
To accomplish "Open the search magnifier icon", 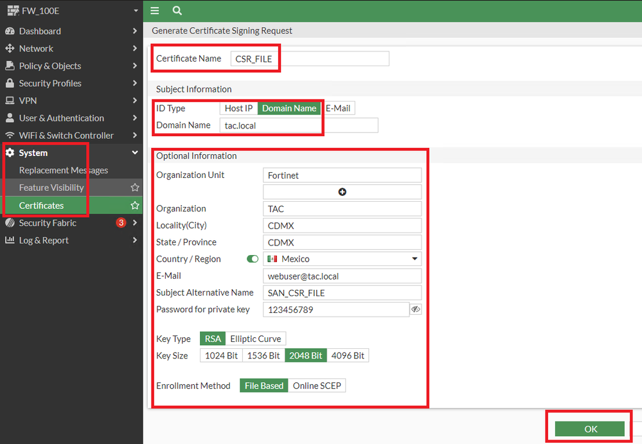I will [177, 10].
